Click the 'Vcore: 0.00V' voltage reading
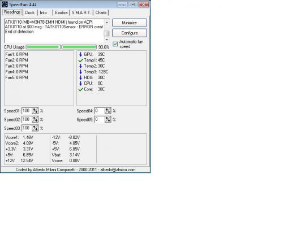This screenshot has width=283, height=235. (66, 160)
